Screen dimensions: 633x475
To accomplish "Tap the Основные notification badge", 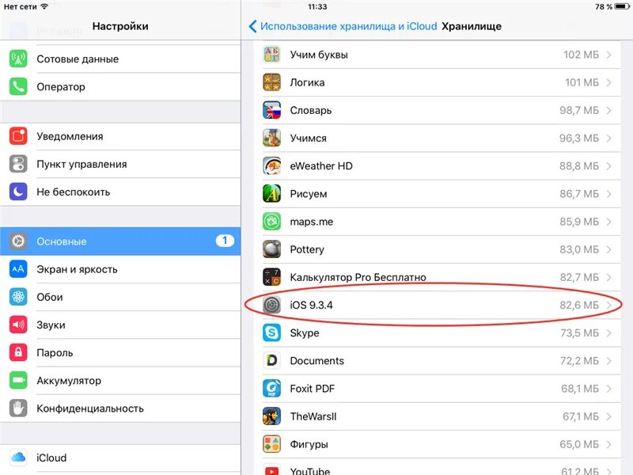I will (x=225, y=241).
